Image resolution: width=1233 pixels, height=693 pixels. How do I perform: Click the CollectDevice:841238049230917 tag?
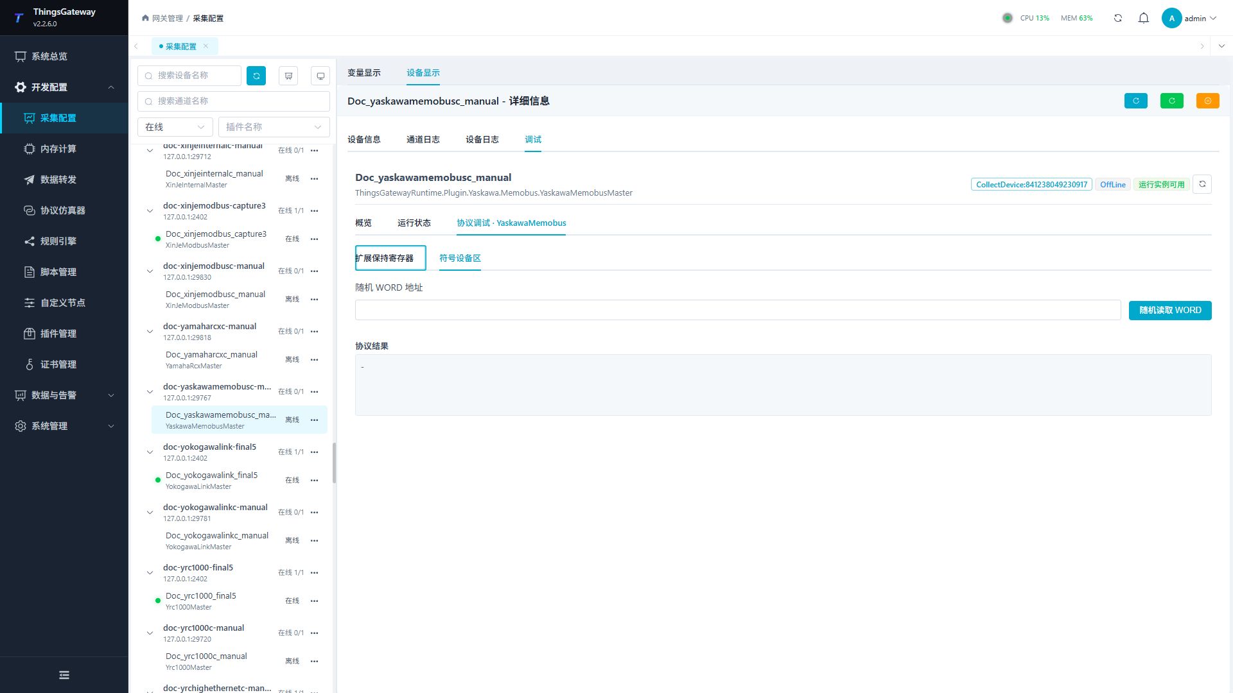[x=1031, y=184]
